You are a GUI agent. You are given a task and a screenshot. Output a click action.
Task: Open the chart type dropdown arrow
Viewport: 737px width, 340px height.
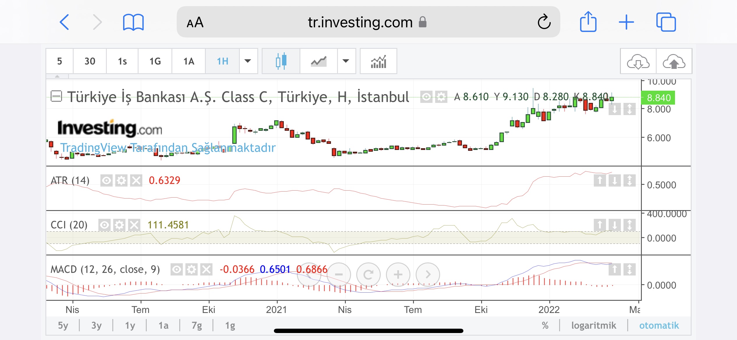(346, 61)
